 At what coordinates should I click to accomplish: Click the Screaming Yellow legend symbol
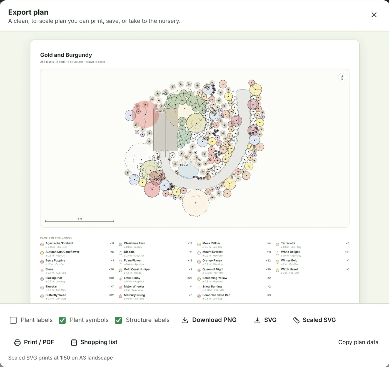tap(199, 279)
